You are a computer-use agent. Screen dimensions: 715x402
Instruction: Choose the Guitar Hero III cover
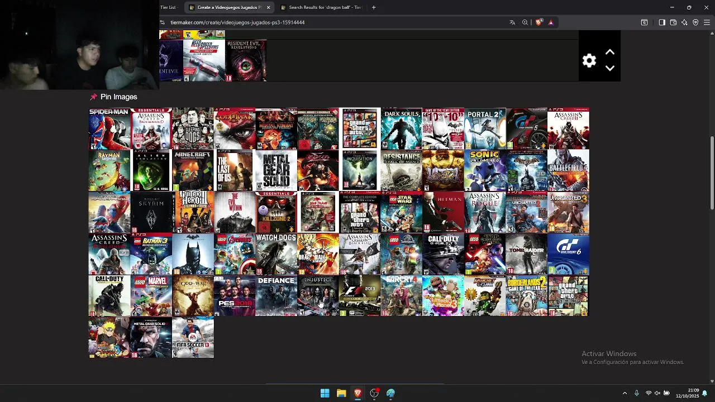[193, 212]
